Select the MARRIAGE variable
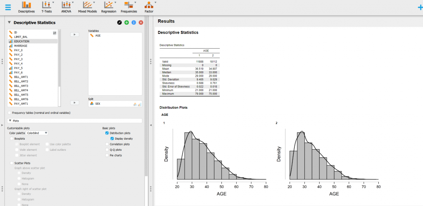Image resolution: width=423 pixels, height=206 pixels. coord(33,46)
